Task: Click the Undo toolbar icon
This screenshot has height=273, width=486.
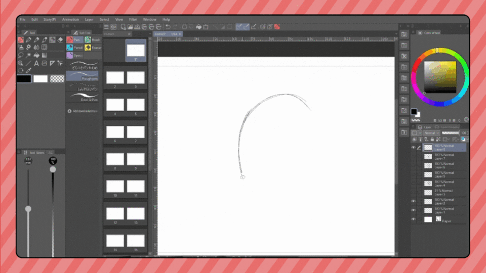Action: (168, 27)
